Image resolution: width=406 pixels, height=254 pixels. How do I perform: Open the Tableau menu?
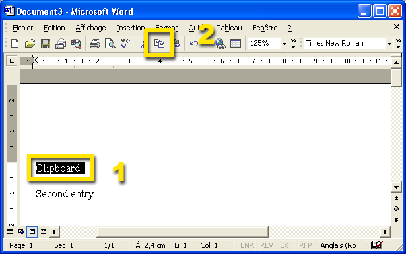pyautogui.click(x=230, y=28)
